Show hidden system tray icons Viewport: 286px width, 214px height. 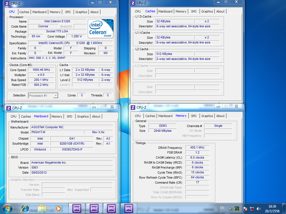pos(230,208)
